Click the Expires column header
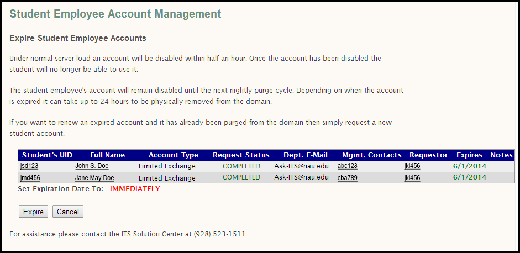The width and height of the screenshot is (520, 253). (469, 155)
